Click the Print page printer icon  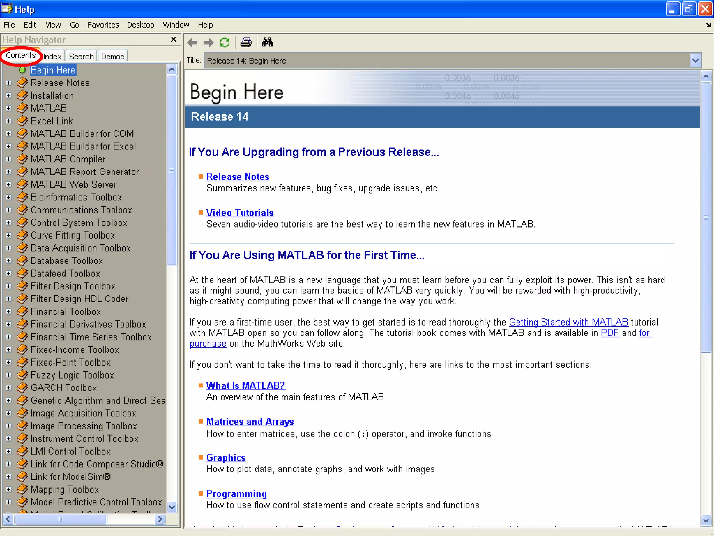(246, 43)
